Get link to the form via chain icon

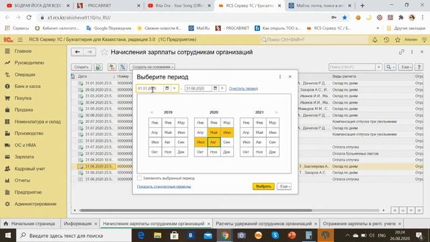402,52
